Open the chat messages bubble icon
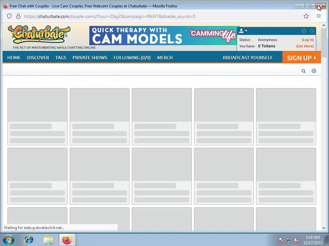 [304, 31]
